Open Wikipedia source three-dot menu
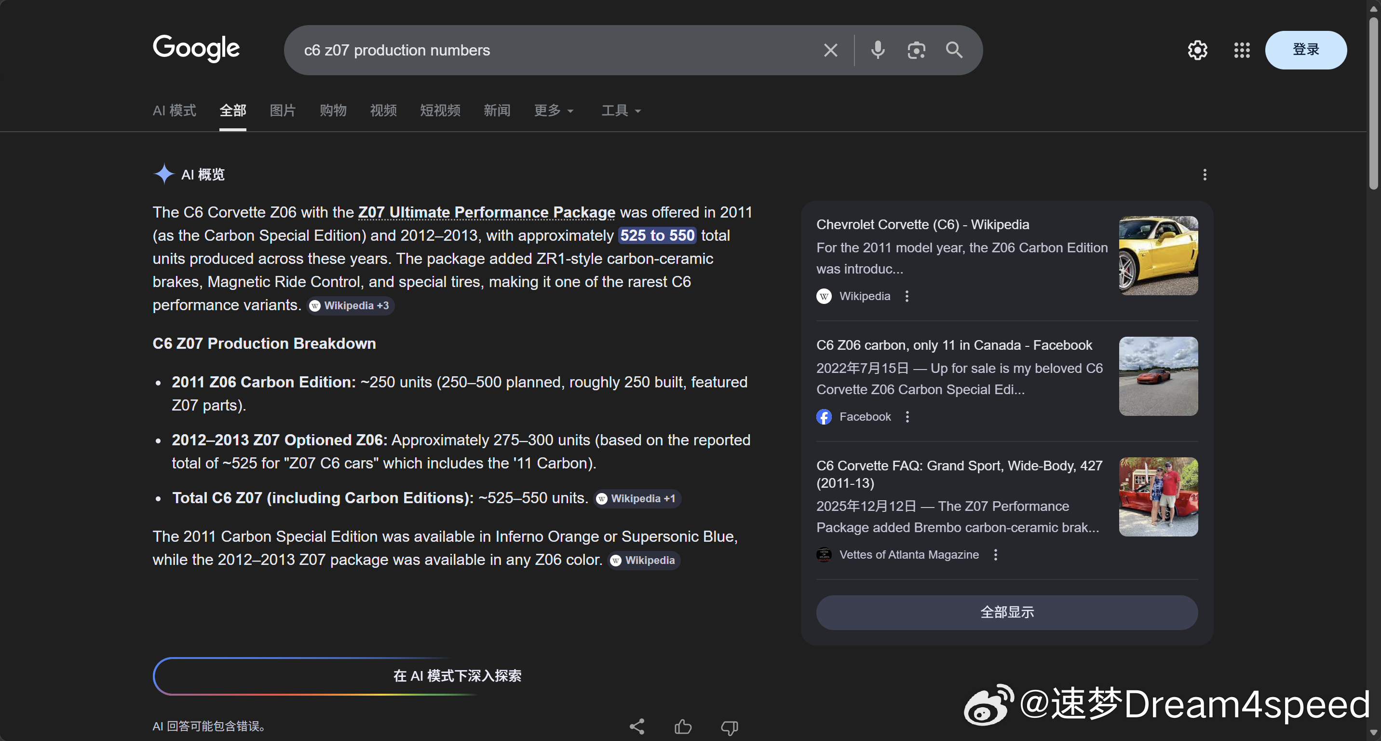Screen dimensions: 1381x741 click(x=907, y=296)
